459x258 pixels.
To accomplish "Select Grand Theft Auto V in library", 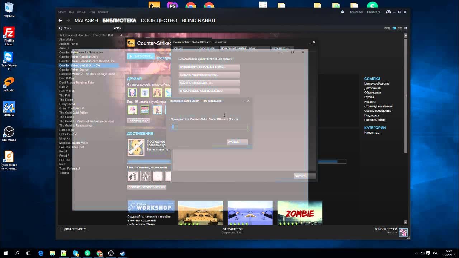I will (71, 108).
